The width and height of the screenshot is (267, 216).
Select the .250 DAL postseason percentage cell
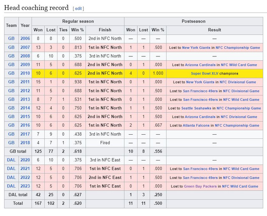(x=158, y=195)
